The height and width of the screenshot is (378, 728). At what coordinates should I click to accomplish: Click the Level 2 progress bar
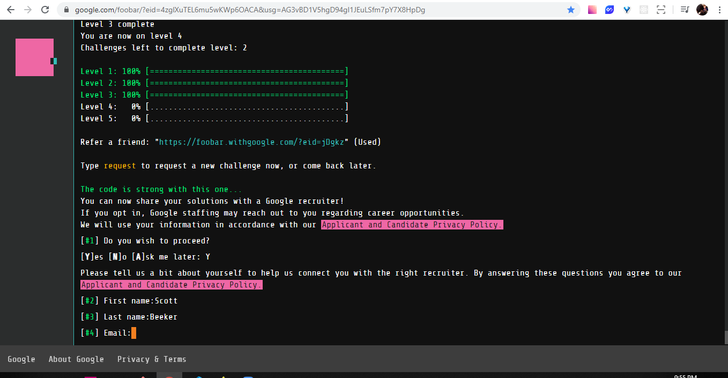[x=247, y=83]
